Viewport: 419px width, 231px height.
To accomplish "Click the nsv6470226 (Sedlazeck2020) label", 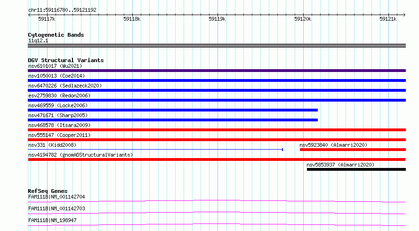I will [65, 86].
